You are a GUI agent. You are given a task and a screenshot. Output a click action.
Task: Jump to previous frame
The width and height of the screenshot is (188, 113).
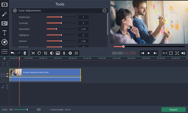tap(143, 53)
